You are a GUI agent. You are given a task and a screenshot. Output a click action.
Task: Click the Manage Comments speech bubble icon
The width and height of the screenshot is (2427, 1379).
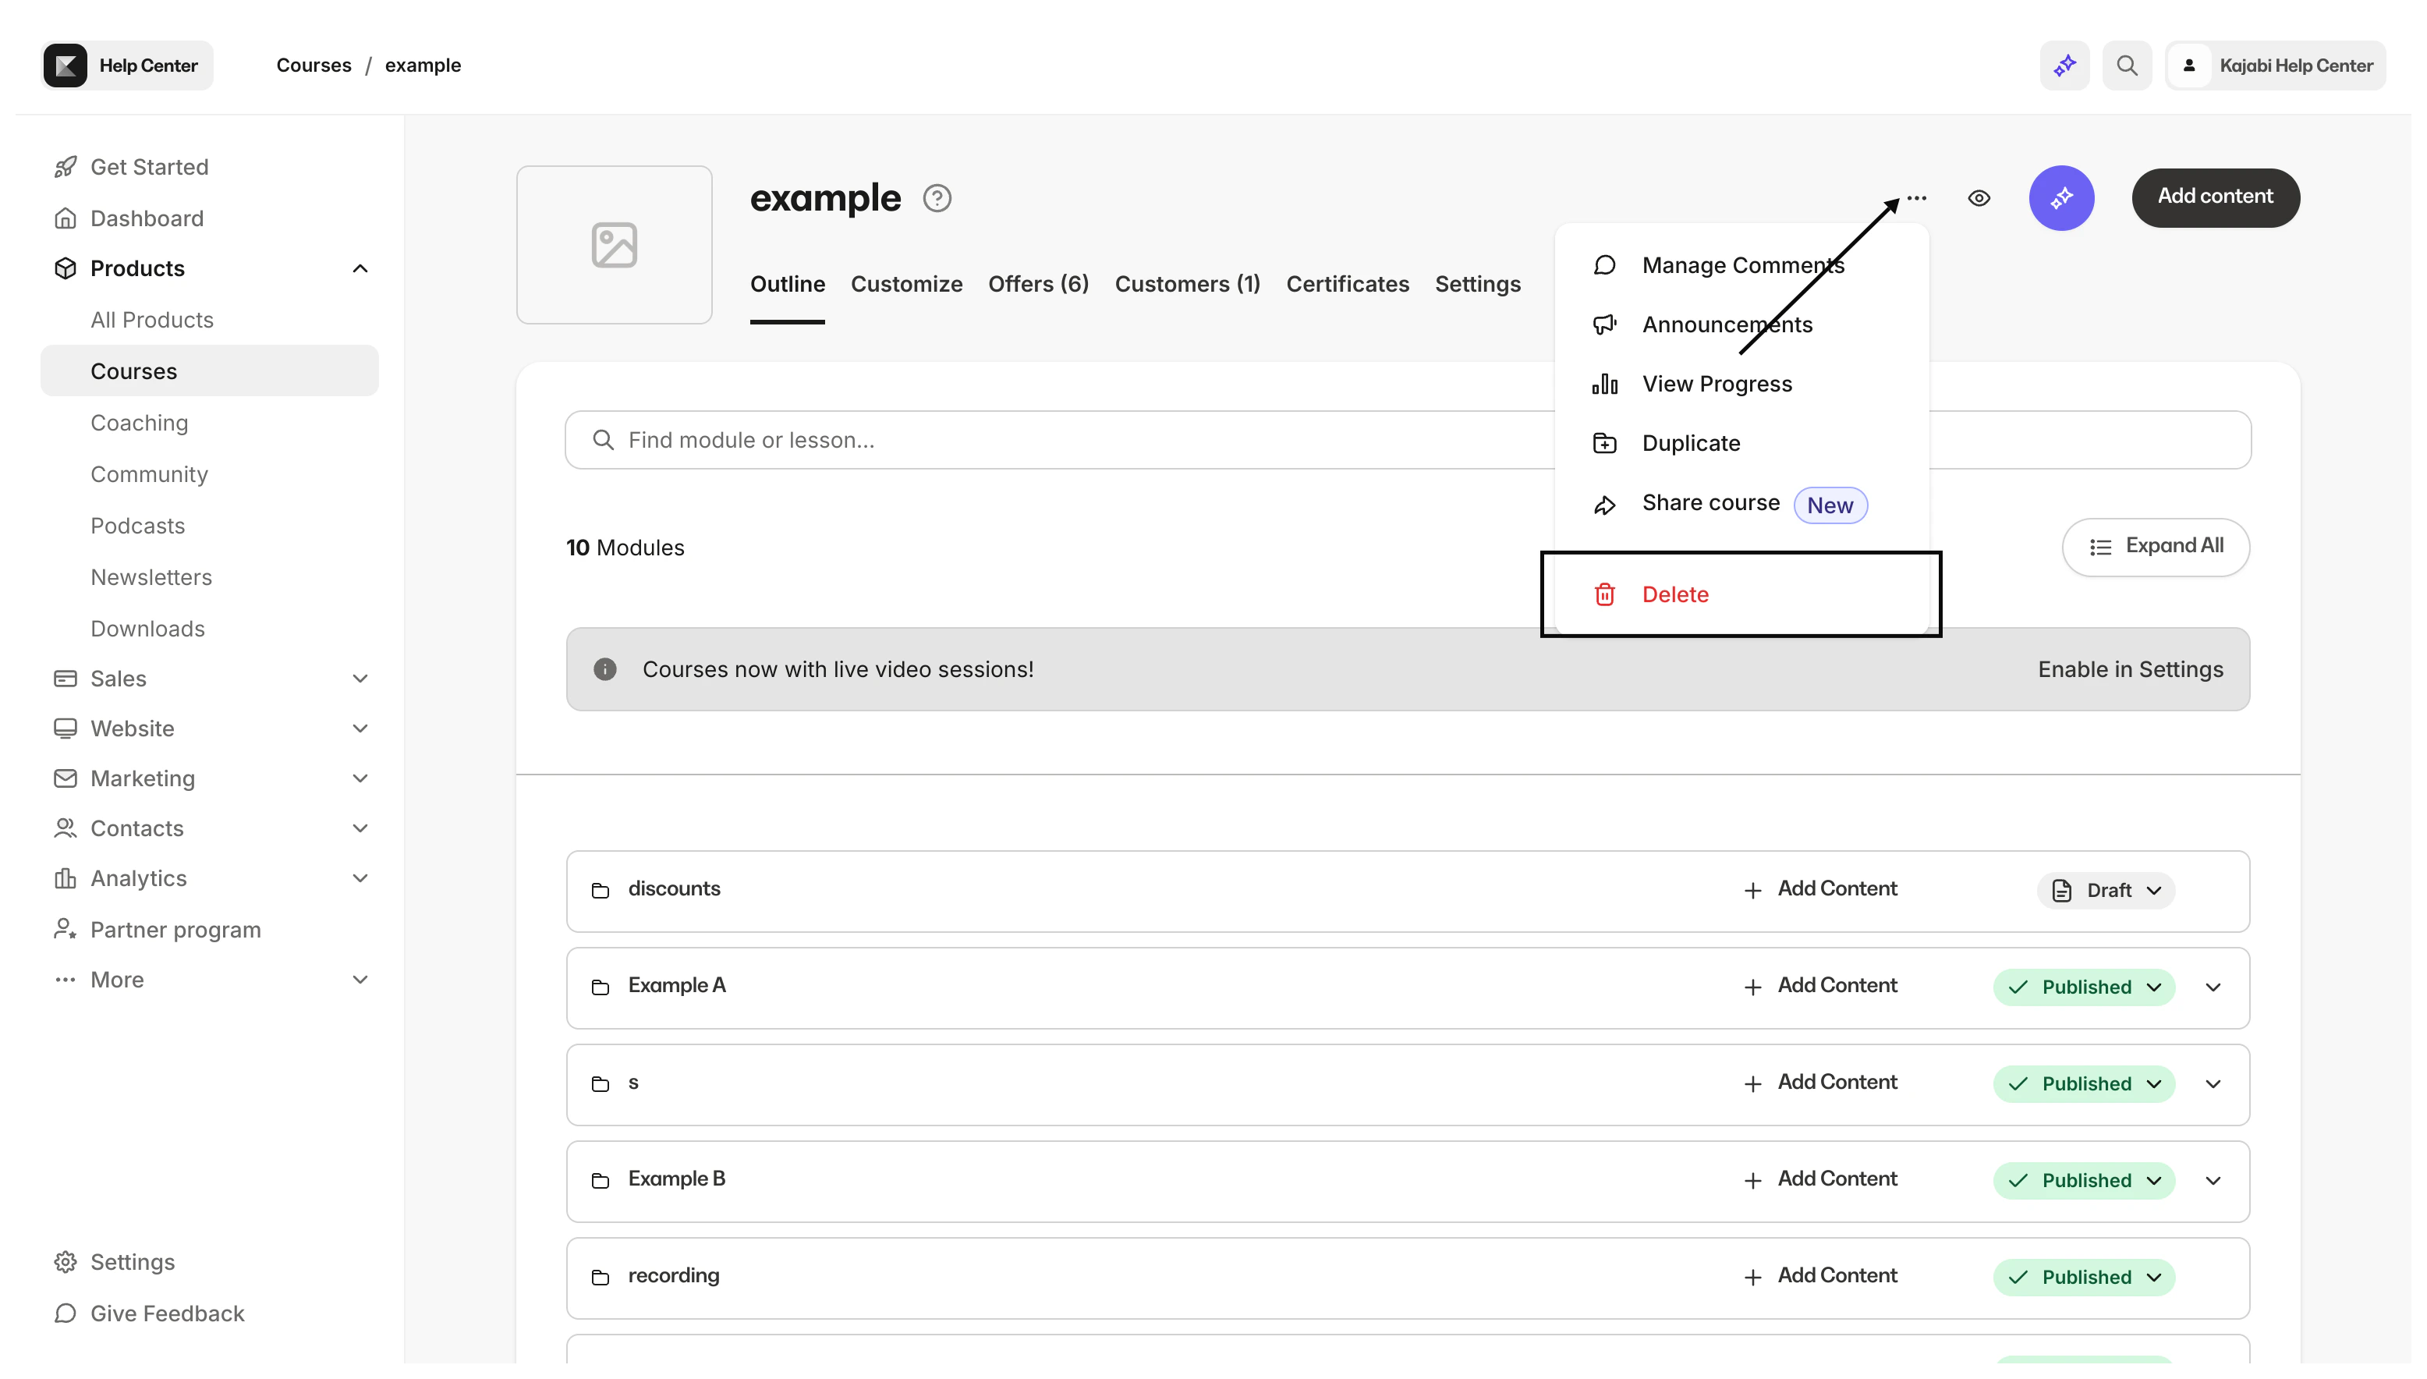[1605, 265]
